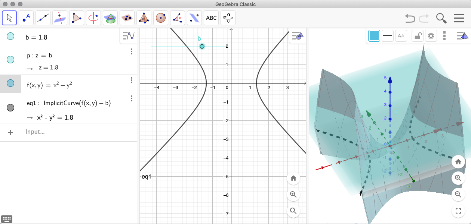Toggle visibility of eq1 implicit curve
471x224 pixels.
pos(10,108)
